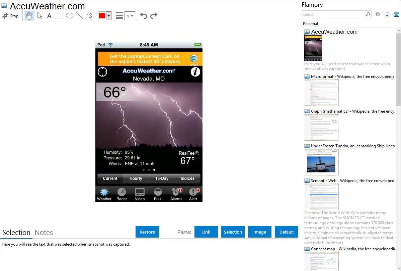The image size is (401, 271).
Task: Undo the last annotation
Action: tap(144, 16)
